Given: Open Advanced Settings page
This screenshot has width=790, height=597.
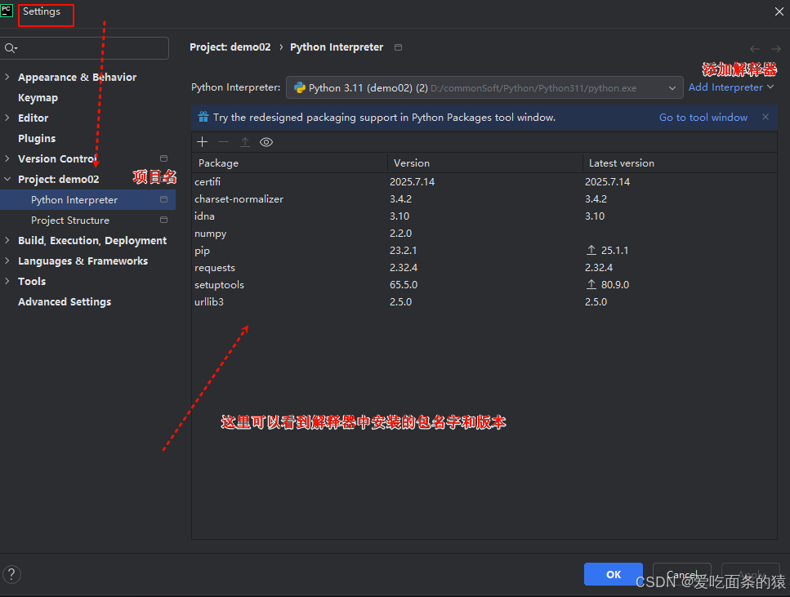Looking at the screenshot, I should point(65,302).
